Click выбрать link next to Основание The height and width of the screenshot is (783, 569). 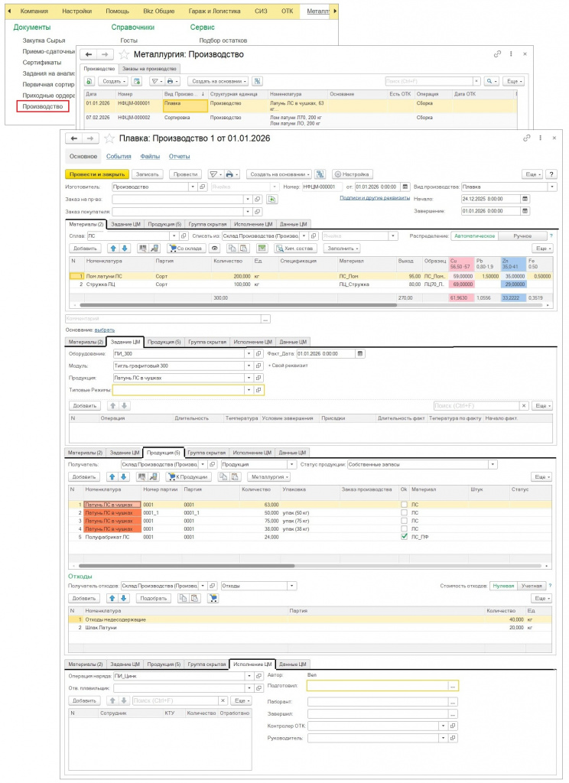[105, 330]
